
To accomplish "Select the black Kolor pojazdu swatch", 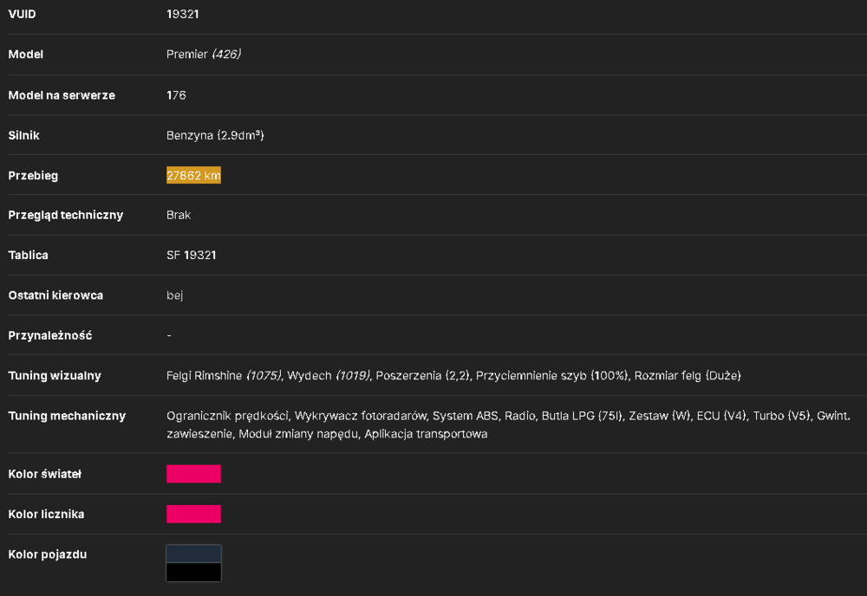I will tap(193, 573).
